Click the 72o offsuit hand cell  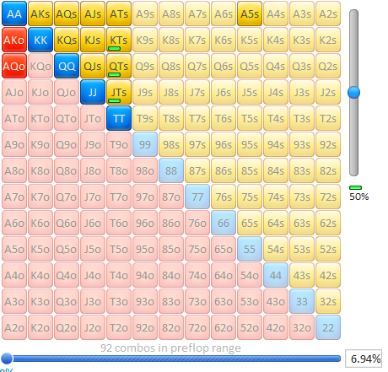click(197, 327)
